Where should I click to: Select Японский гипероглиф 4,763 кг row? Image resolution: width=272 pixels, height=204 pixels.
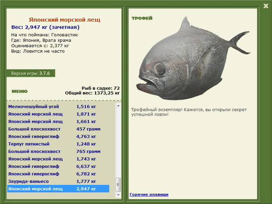[x=58, y=136]
